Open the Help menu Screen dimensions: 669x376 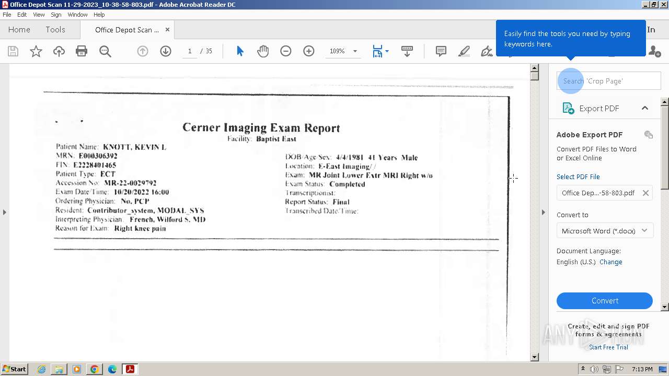(x=99, y=15)
